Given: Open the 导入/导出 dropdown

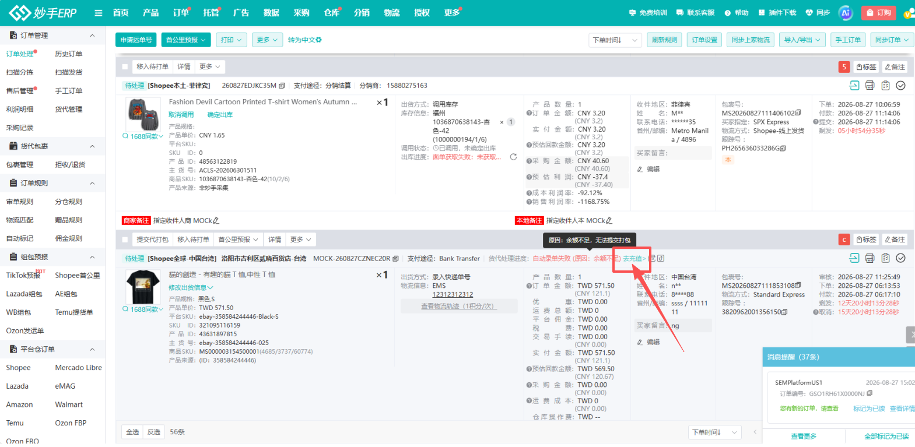Looking at the screenshot, I should click(802, 40).
